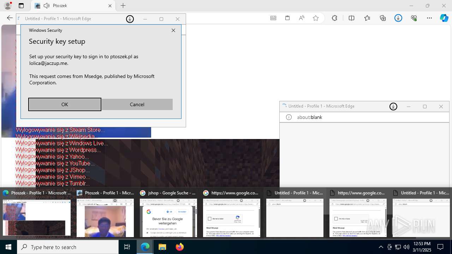
Task: Click the 'Wylogowywanie się z Windows Live...' line
Action: [x=62, y=143]
